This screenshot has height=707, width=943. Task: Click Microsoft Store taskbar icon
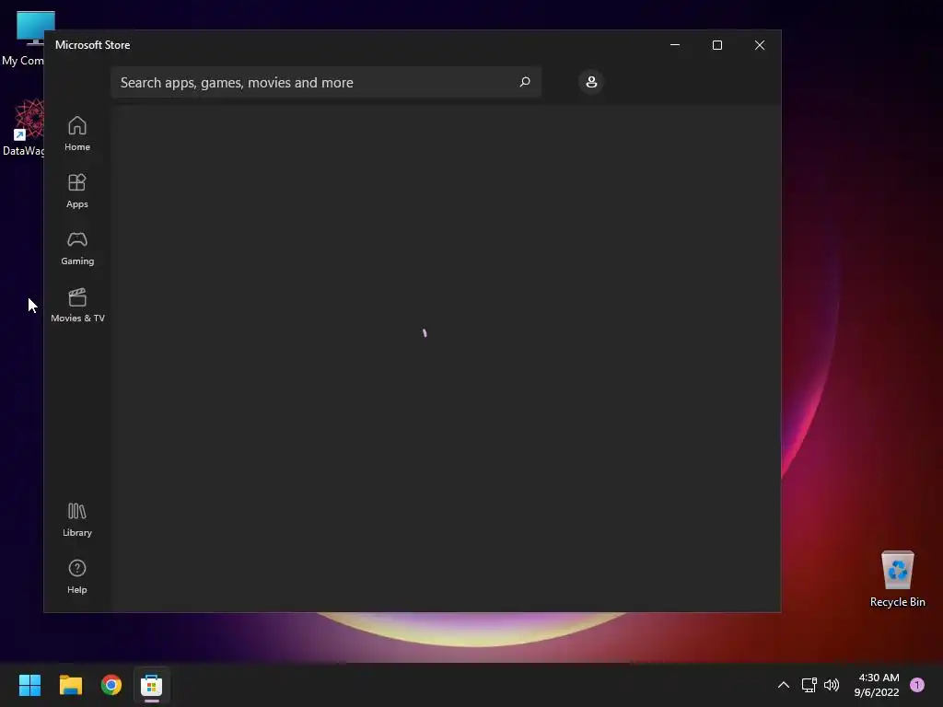coord(152,685)
